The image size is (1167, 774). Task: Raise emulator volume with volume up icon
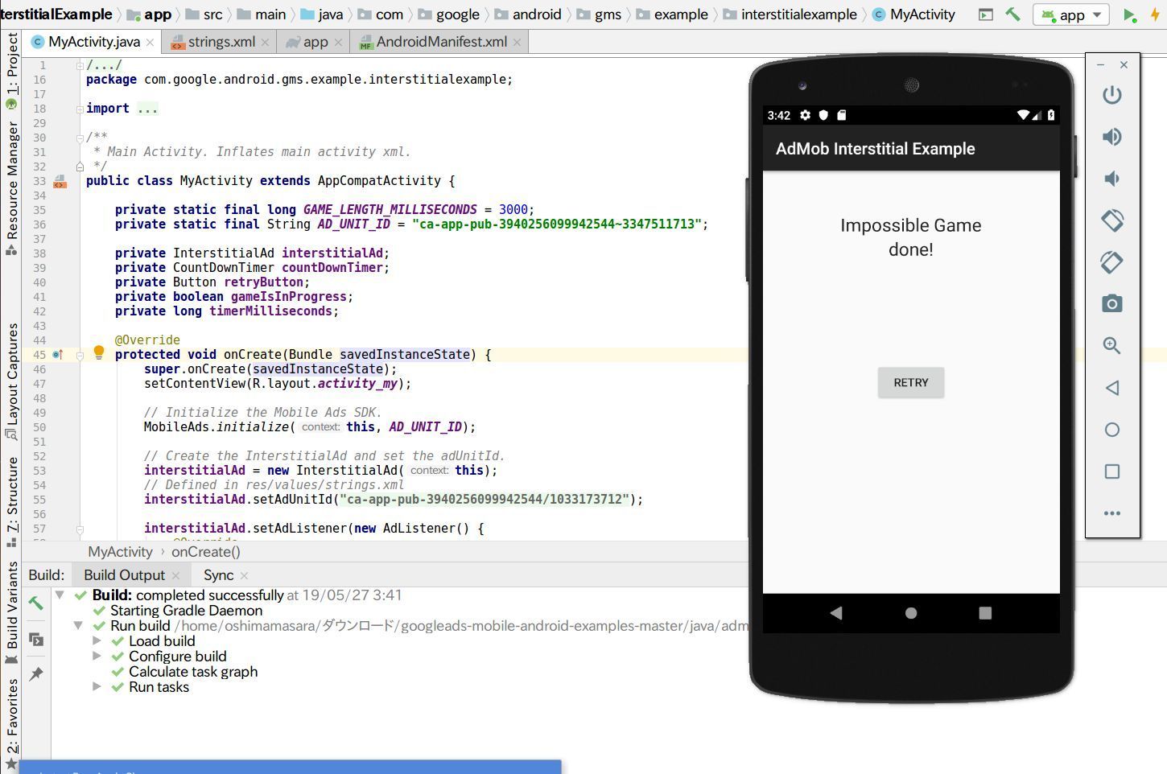point(1111,137)
